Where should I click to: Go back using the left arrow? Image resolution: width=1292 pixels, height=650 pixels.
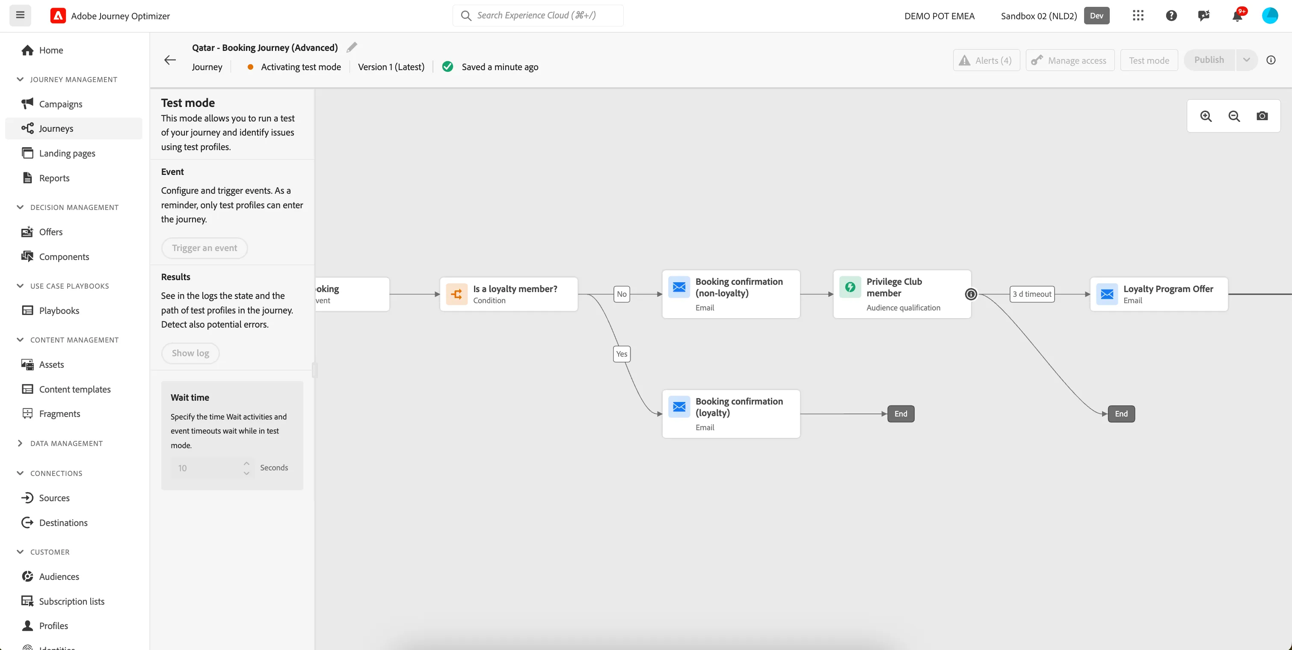[x=170, y=60]
